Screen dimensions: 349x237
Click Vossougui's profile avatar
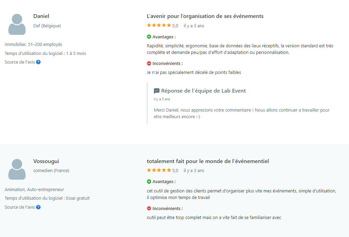click(17, 169)
